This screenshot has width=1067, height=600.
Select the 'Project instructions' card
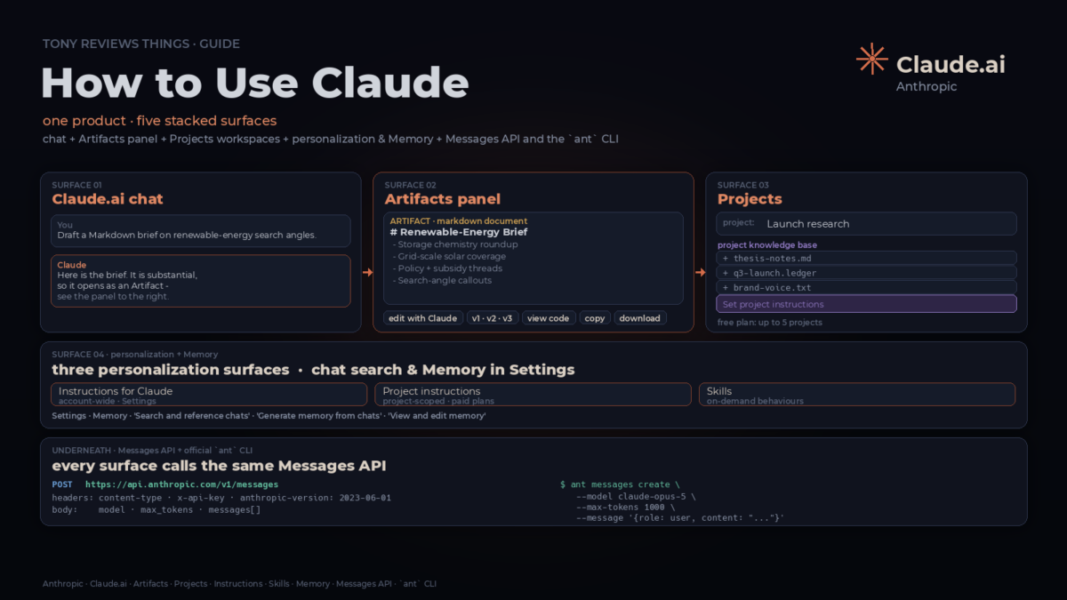533,395
